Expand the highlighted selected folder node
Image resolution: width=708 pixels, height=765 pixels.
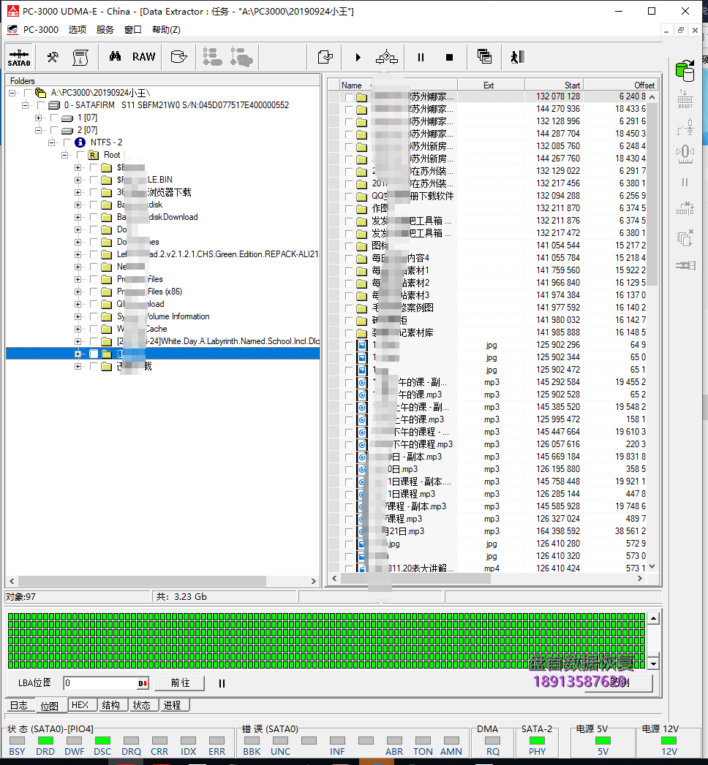[x=78, y=354]
